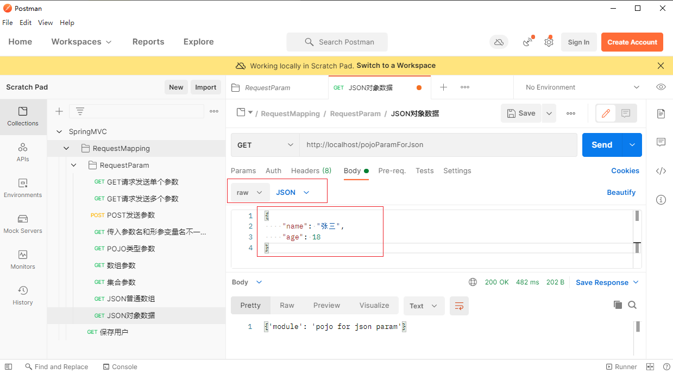The image size is (673, 374).
Task: Open the JSON body format dropdown
Action: coord(293,193)
